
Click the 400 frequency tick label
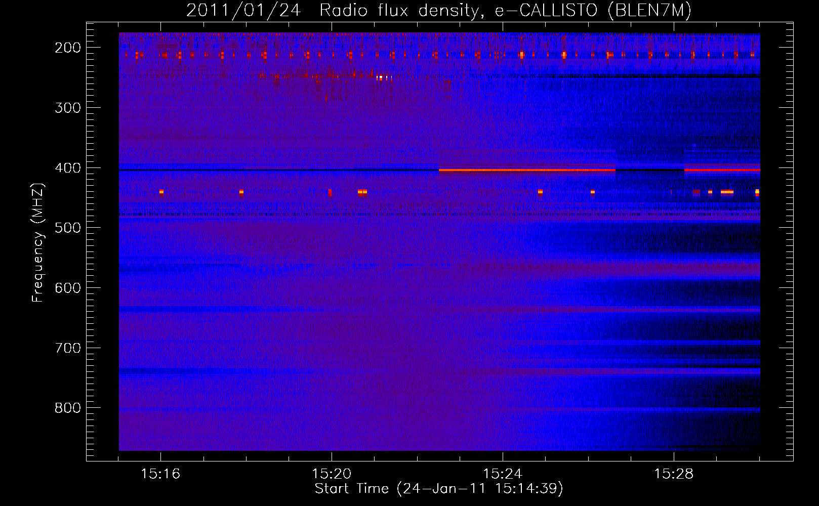67,168
